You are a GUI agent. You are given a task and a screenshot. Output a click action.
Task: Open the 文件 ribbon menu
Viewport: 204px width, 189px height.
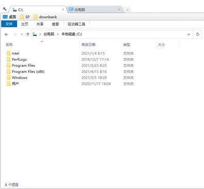point(9,24)
